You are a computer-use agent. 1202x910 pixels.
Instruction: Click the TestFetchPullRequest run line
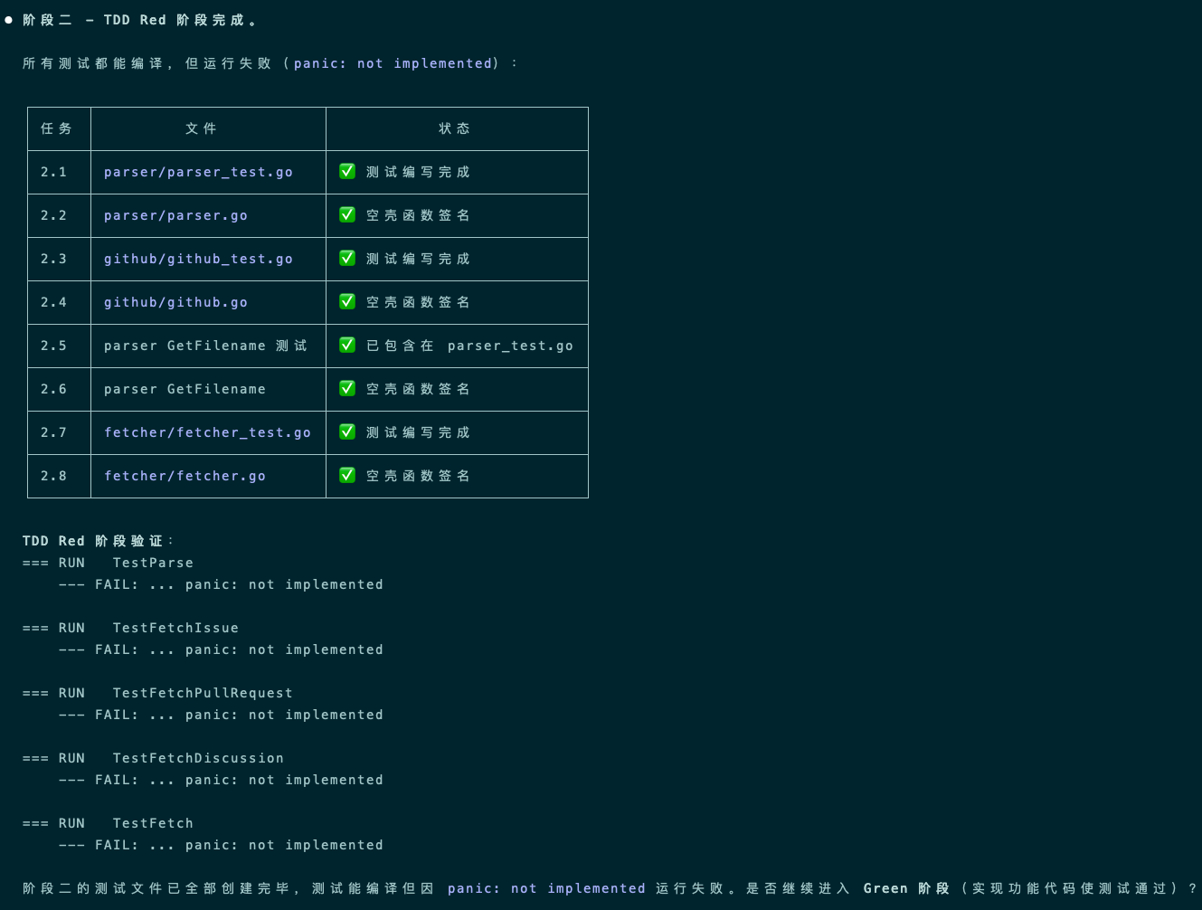pos(203,693)
